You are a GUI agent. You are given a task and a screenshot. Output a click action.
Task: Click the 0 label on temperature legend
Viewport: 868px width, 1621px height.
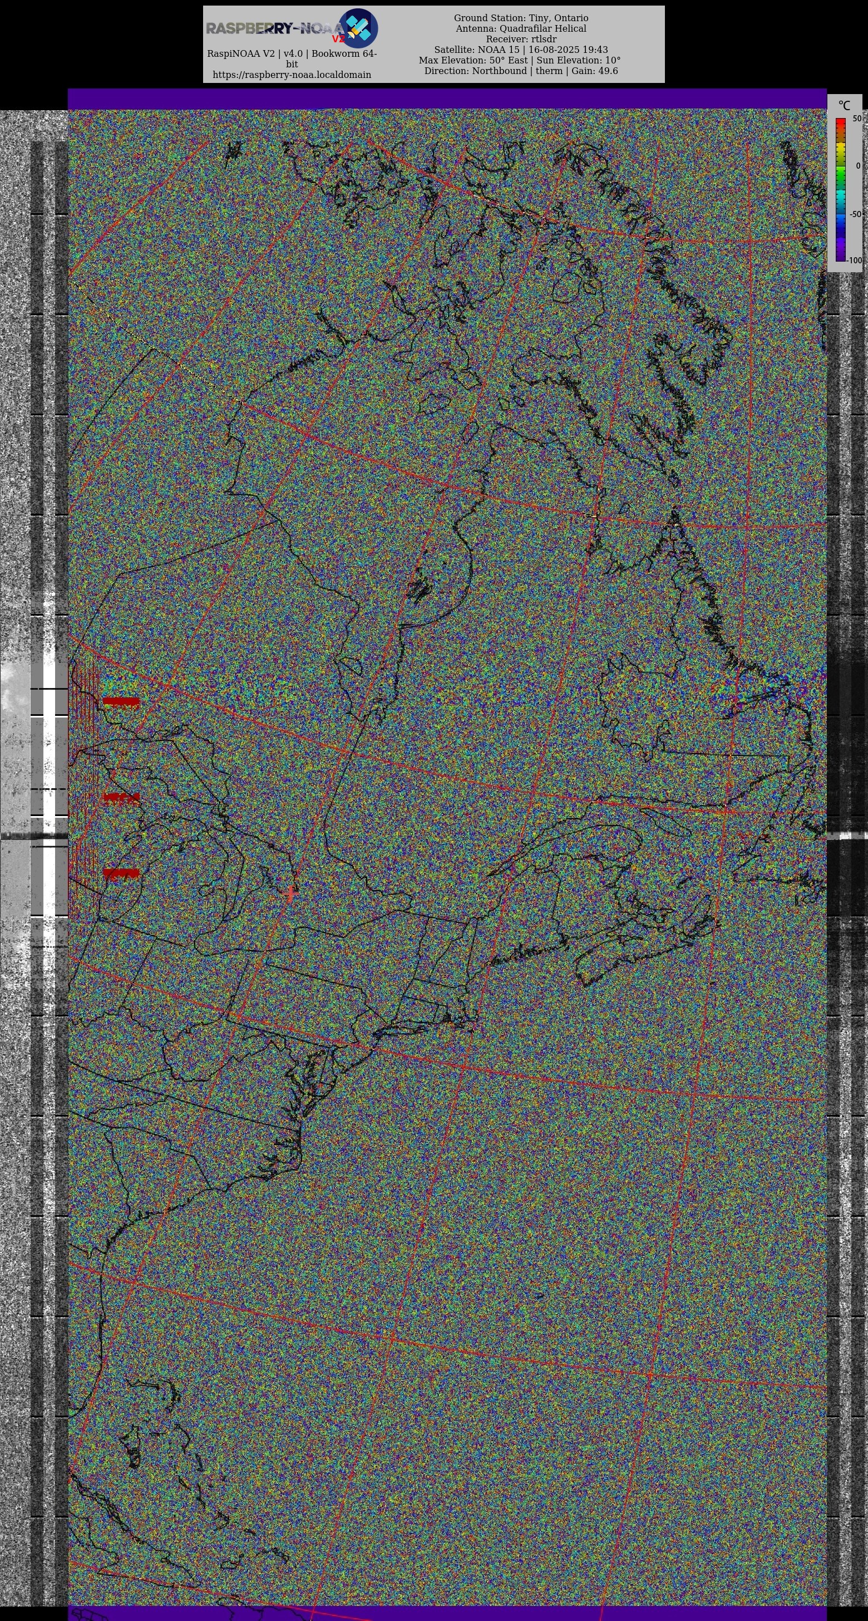[x=858, y=166]
